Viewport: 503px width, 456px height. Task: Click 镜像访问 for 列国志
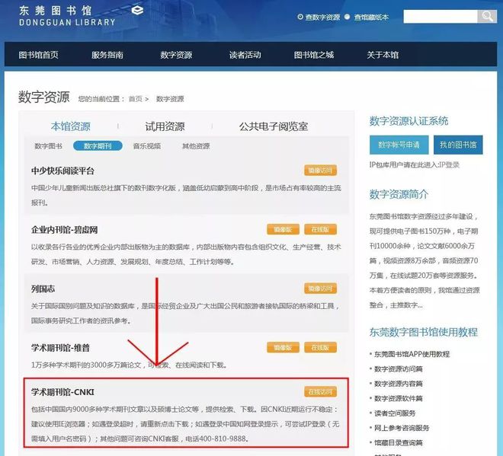[x=320, y=289]
